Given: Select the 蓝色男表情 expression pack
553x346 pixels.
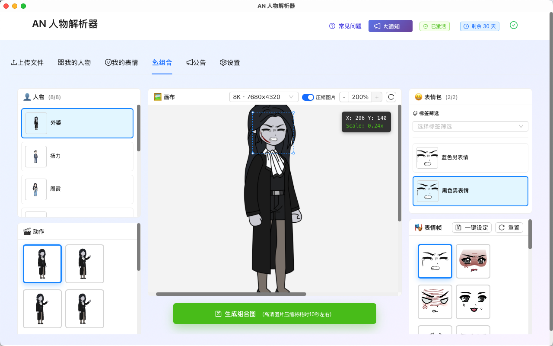Looking at the screenshot, I should [470, 158].
